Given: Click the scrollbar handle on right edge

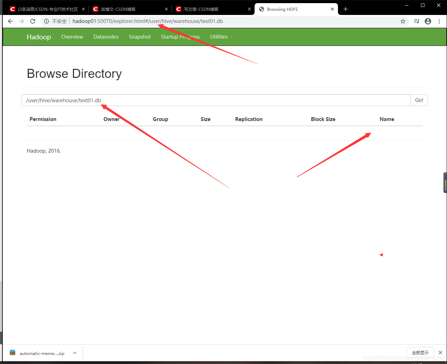Looking at the screenshot, I should pyautogui.click(x=445, y=183).
